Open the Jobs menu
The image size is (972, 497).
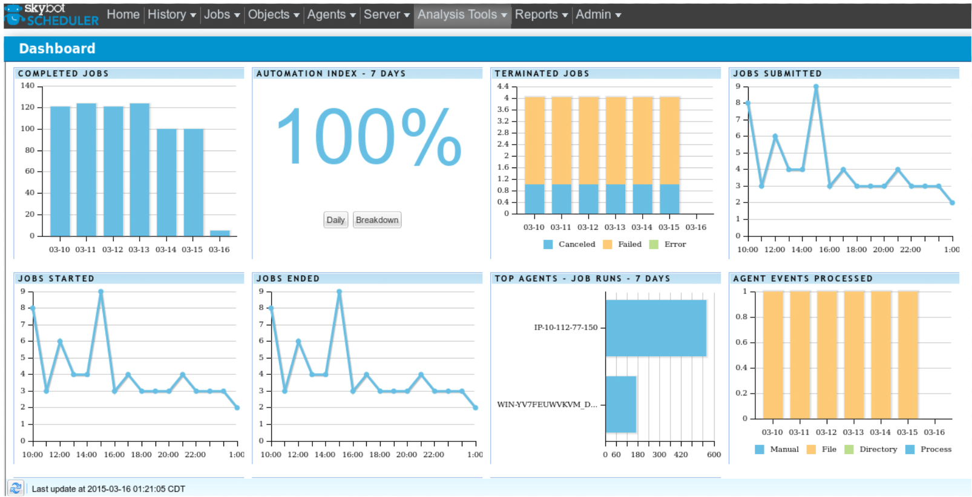pos(222,15)
